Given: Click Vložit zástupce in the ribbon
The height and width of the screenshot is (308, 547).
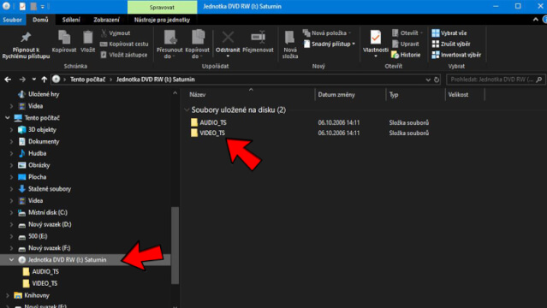Looking at the screenshot, I should point(124,55).
